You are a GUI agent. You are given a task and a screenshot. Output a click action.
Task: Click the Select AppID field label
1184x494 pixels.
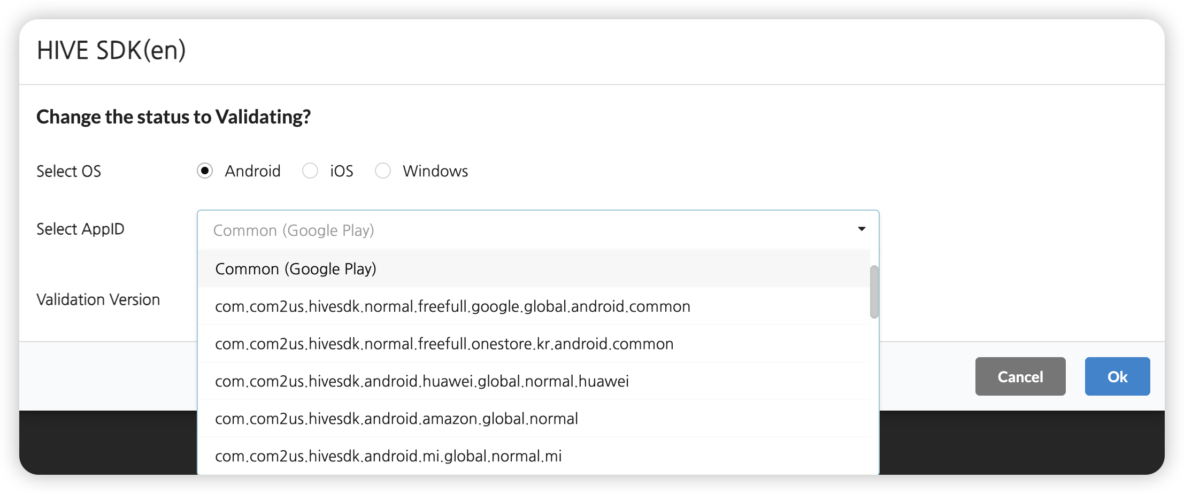[x=80, y=229]
